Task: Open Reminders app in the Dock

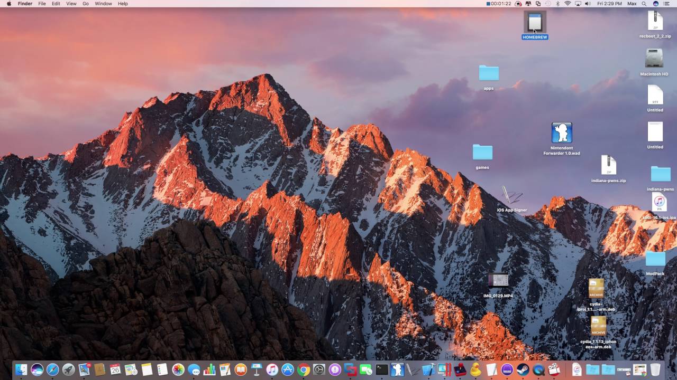Action: 162,369
